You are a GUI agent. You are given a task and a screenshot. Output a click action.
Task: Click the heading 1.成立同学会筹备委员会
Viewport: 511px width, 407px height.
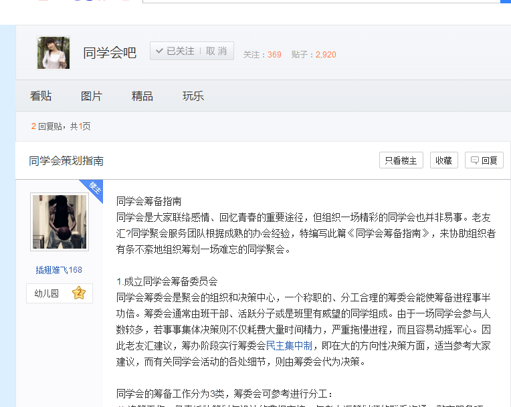(167, 281)
